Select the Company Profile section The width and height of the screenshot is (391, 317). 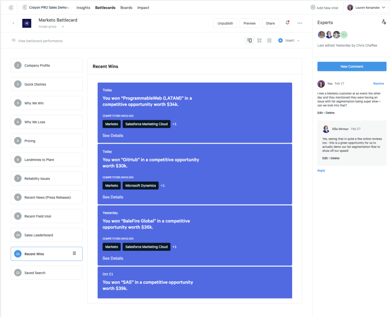tap(47, 65)
